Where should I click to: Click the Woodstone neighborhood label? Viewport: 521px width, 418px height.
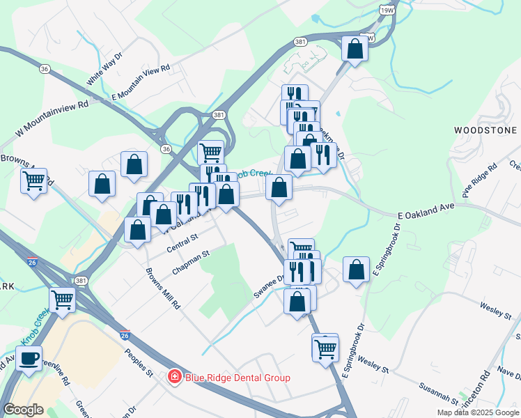coord(485,130)
